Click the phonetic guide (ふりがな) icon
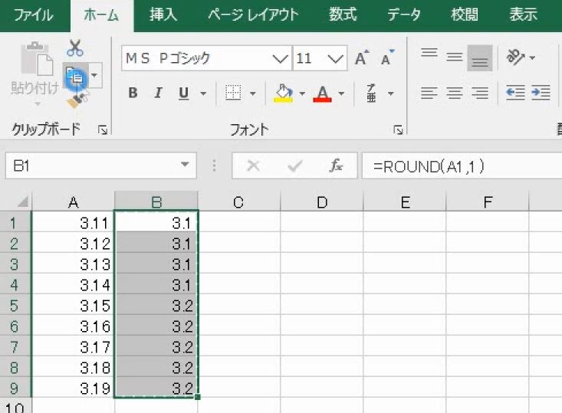Image resolution: width=562 pixels, height=413 pixels. tap(372, 93)
